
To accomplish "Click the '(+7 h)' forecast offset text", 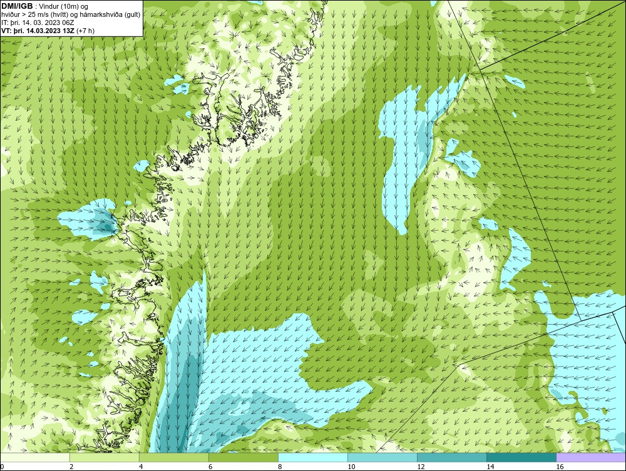I will tap(85, 31).
